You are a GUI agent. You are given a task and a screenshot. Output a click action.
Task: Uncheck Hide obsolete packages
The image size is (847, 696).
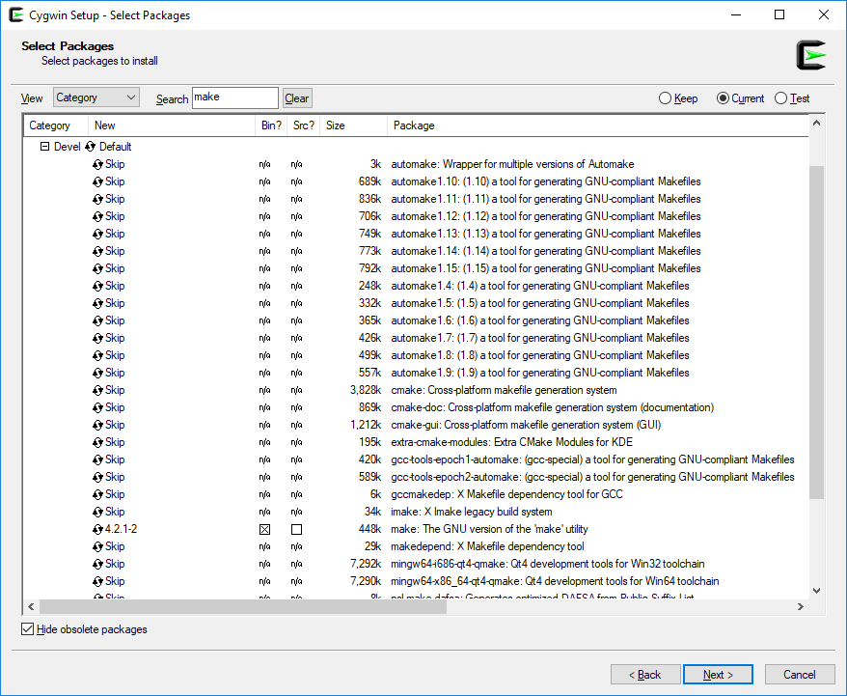28,629
